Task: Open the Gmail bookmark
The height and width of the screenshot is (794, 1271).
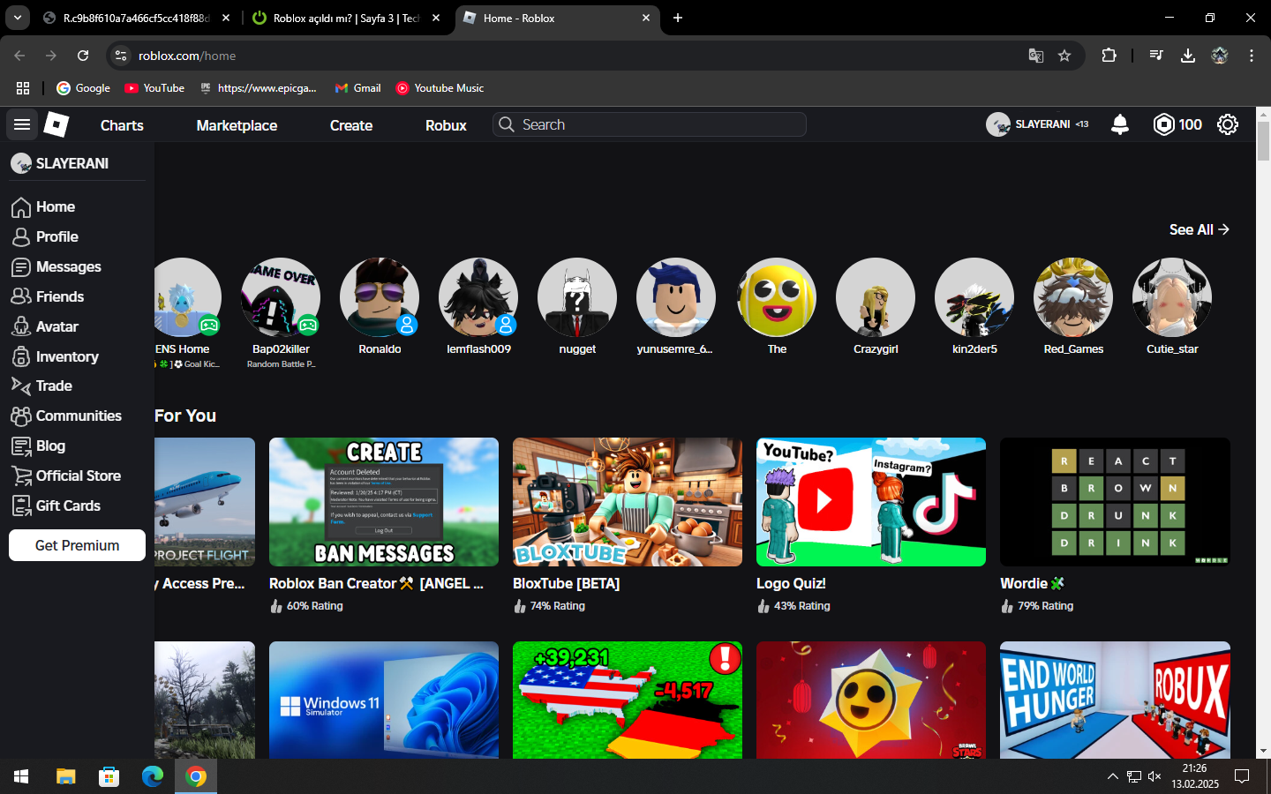Action: pyautogui.click(x=357, y=88)
